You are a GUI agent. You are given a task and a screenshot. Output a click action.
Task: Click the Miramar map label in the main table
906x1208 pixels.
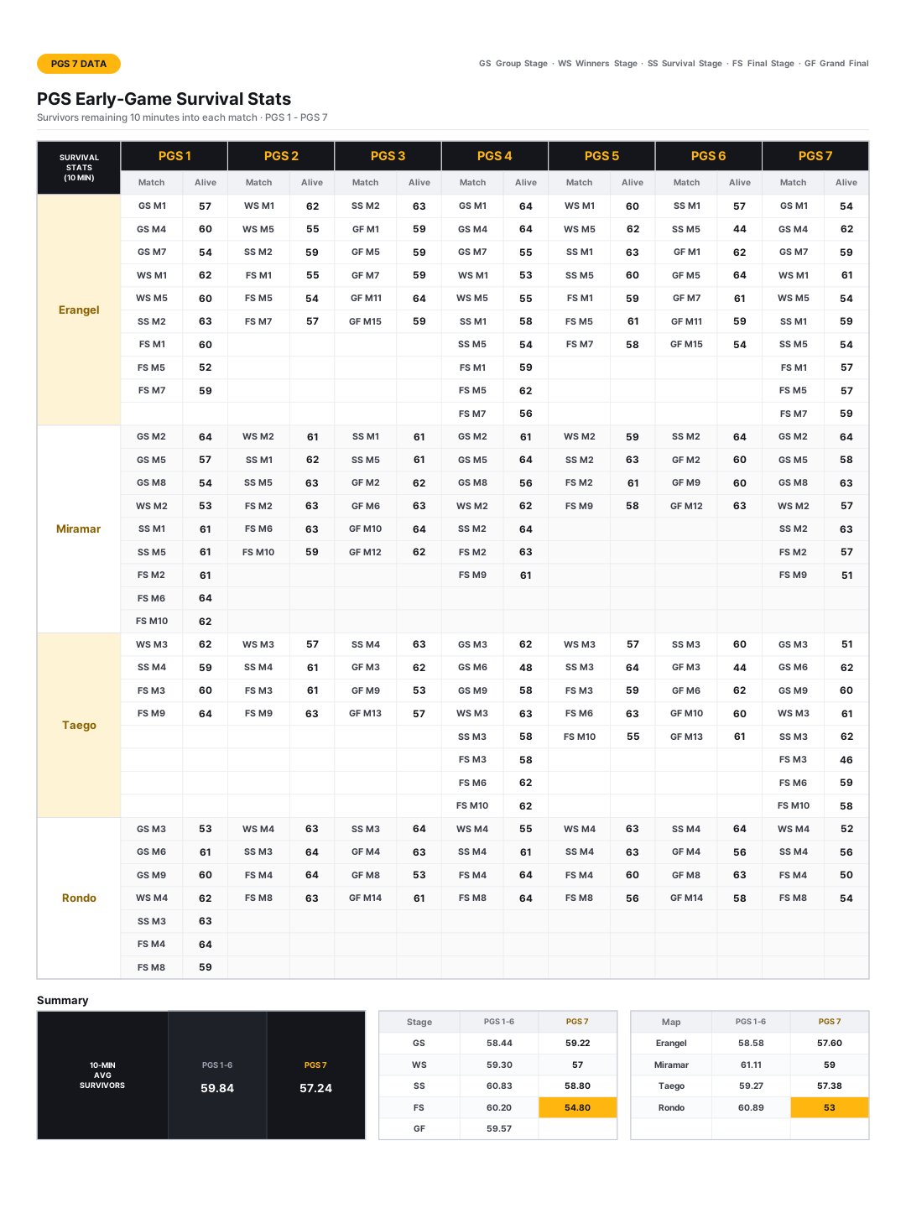coord(79,528)
